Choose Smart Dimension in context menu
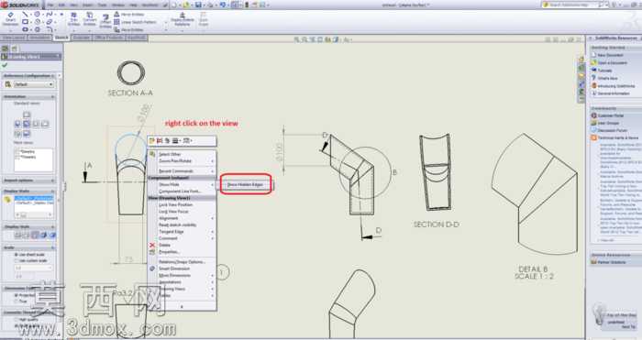642x340 pixels. click(182, 269)
